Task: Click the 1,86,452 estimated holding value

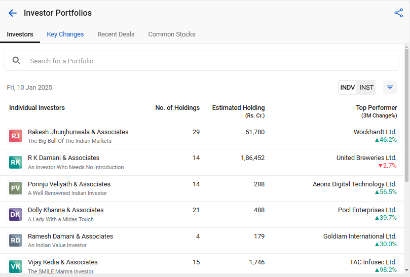Action: click(252, 158)
